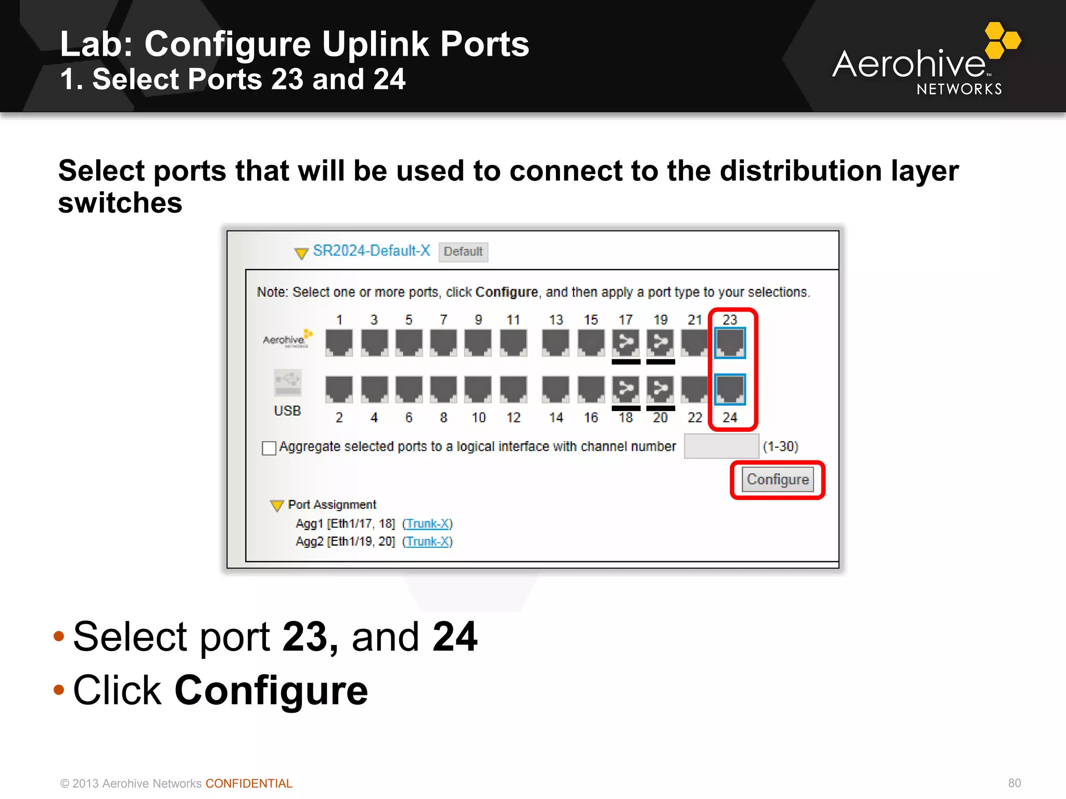Open Trunk-X link for Agg2
The height and width of the screenshot is (799, 1066).
tap(427, 542)
